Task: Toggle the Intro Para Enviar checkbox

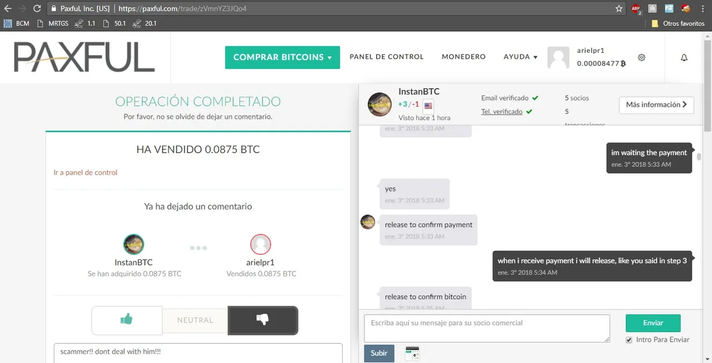Action: point(629,340)
